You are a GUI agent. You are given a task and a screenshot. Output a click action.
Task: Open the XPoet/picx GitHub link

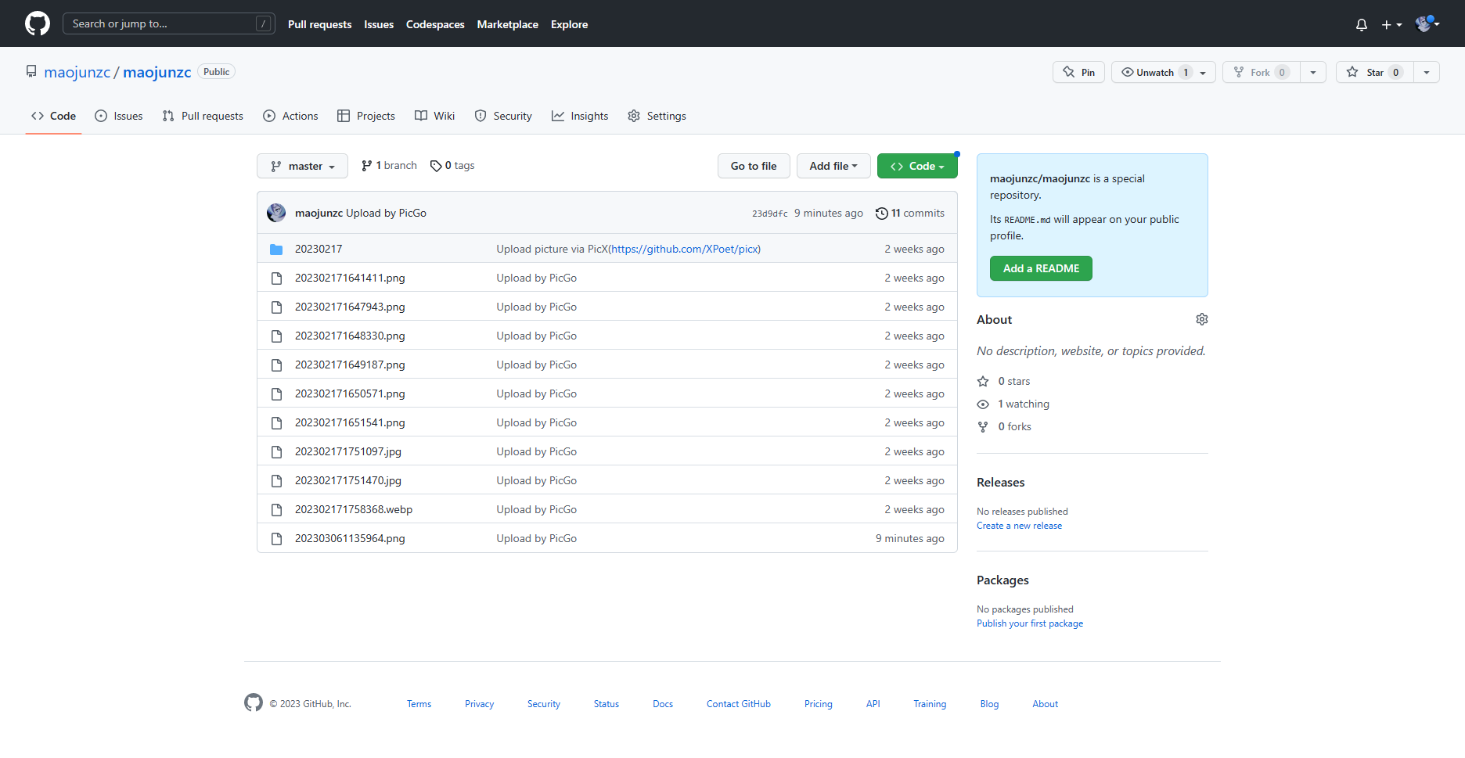pyautogui.click(x=685, y=249)
